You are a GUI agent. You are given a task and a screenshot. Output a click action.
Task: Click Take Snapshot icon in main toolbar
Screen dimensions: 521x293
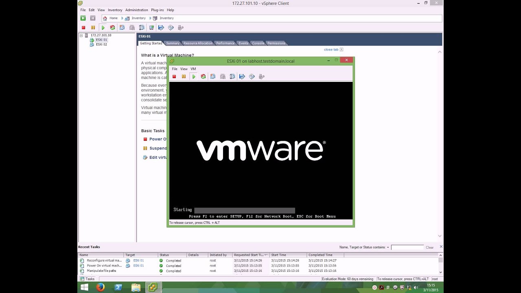tap(122, 28)
